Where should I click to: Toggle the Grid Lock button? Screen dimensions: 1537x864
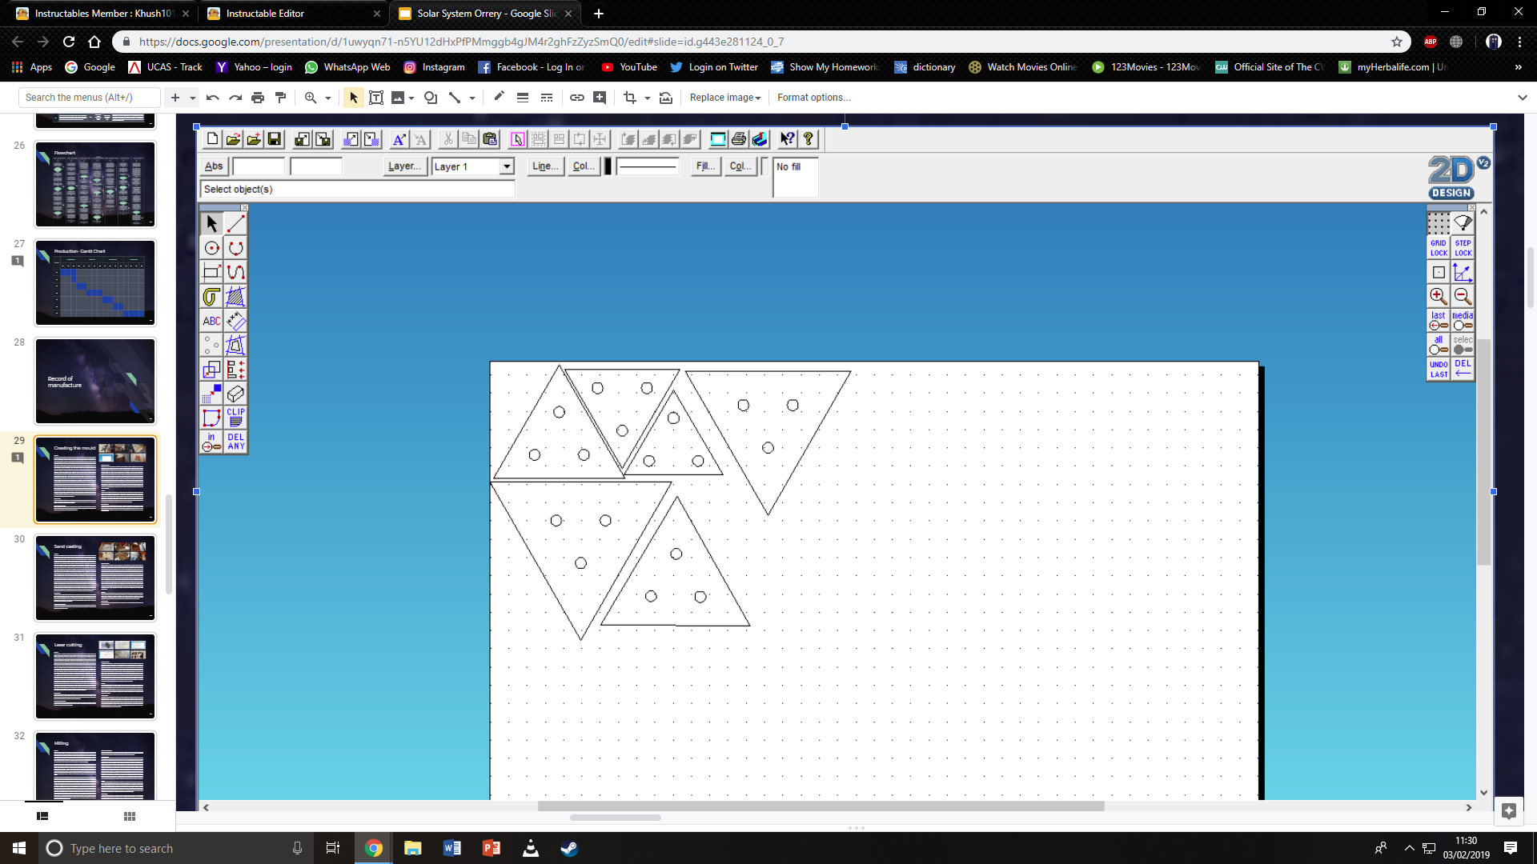point(1439,247)
